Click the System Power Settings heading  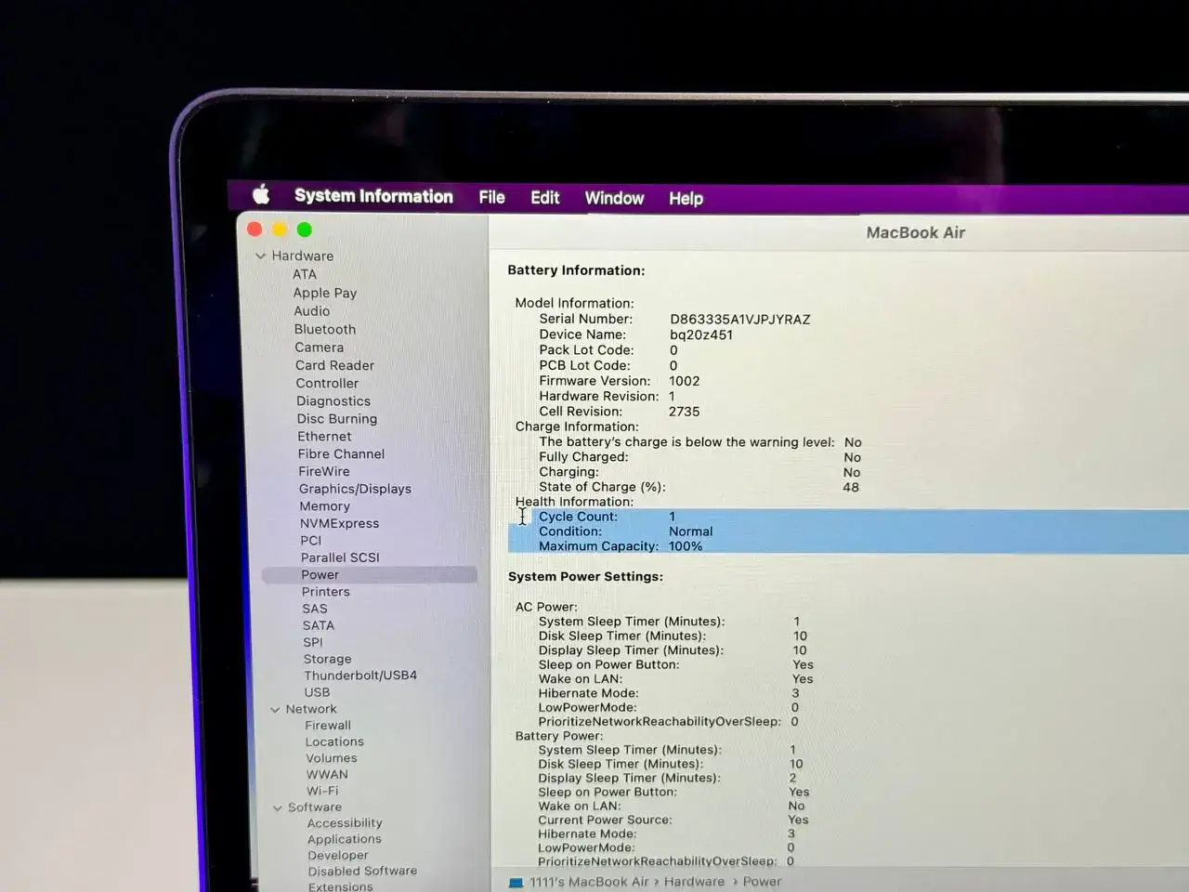[x=585, y=577]
